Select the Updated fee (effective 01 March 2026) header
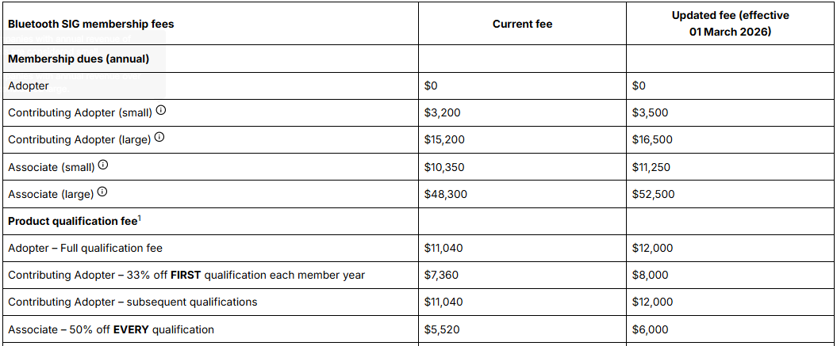Screen dimensions: 837x346 (730, 24)
